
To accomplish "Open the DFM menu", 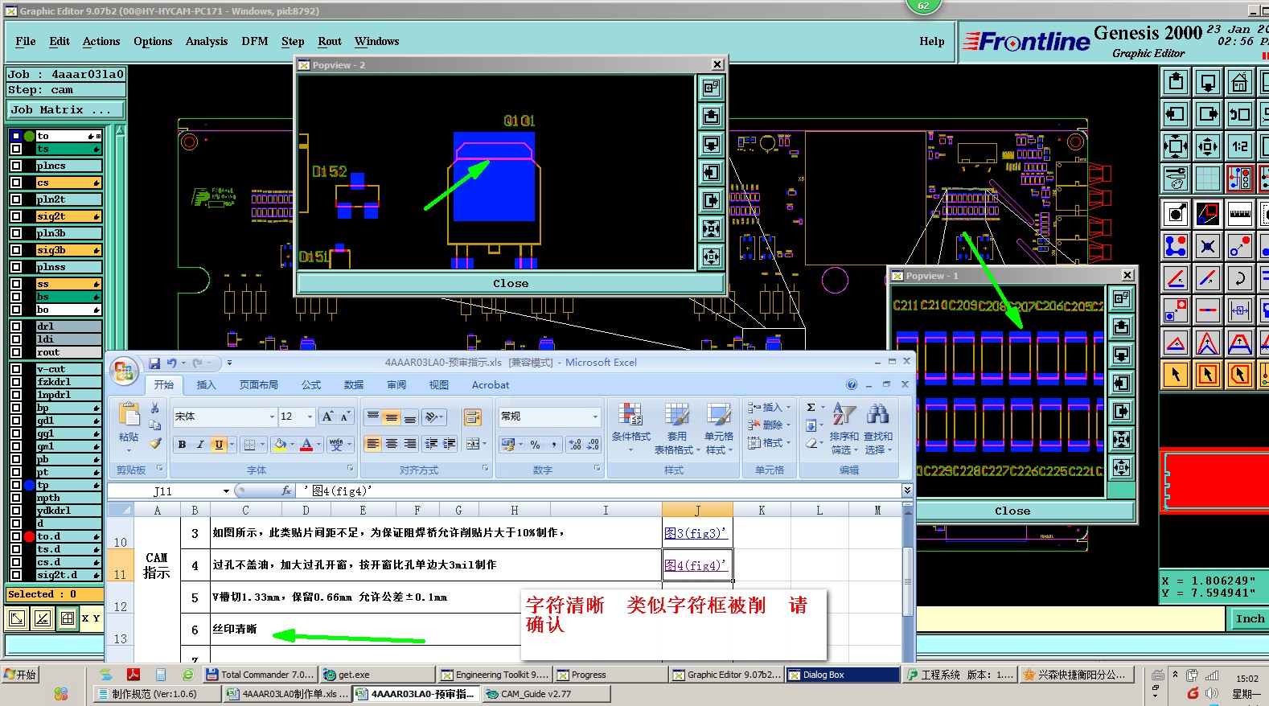I will click(255, 41).
